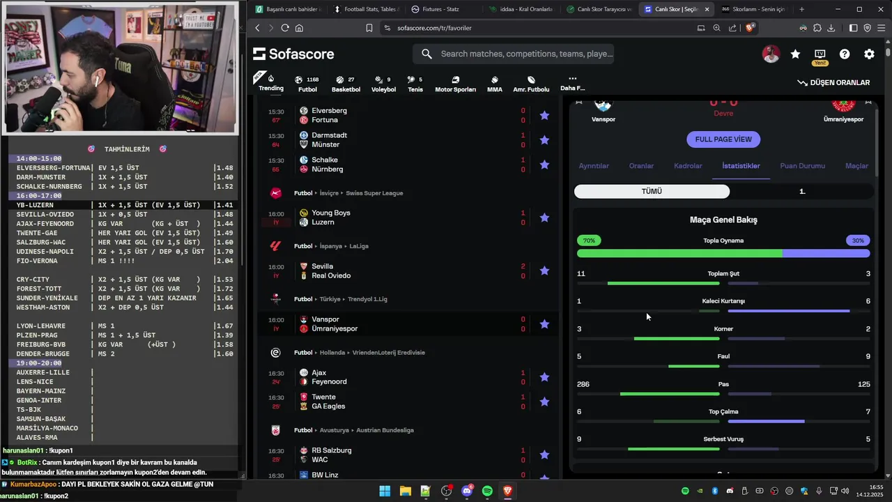Switch to the Maçlar tab

856,166
